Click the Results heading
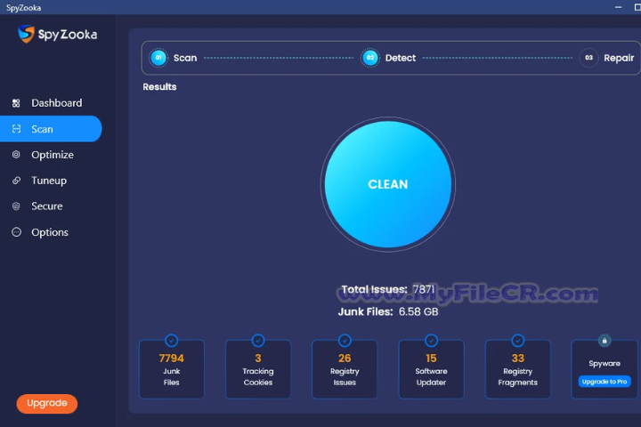Screen dimensions: 641x427 tap(159, 86)
